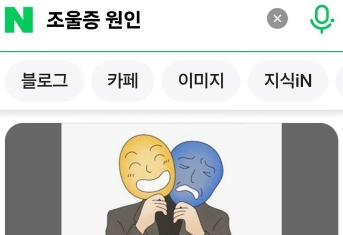Switch to the 블로그 tab
The height and width of the screenshot is (235, 343).
44,81
